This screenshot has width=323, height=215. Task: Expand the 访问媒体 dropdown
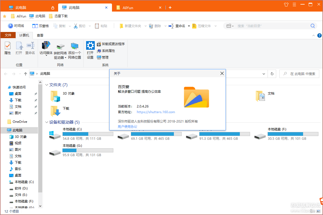(46, 56)
